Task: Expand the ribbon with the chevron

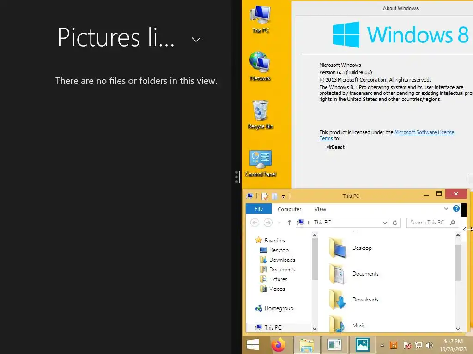Action: [446, 209]
